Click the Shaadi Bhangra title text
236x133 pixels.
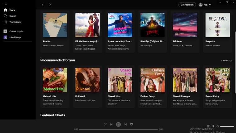[x=181, y=96]
